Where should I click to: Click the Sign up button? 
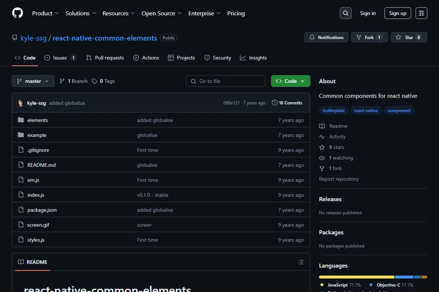click(398, 13)
